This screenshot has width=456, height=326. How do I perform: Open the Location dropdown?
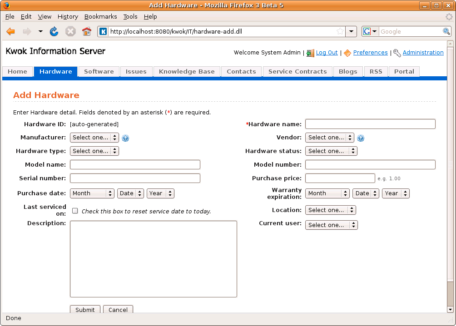pos(331,210)
